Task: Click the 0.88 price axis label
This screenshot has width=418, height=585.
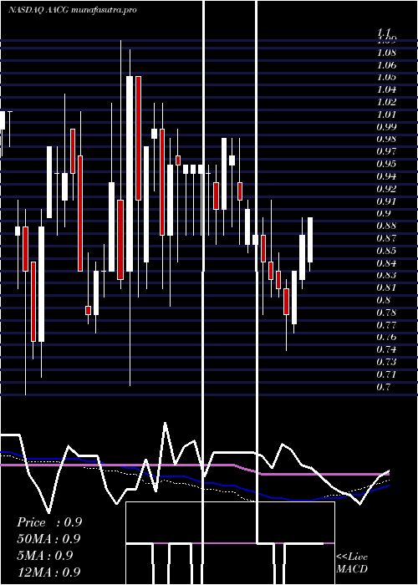Action: [x=387, y=226]
